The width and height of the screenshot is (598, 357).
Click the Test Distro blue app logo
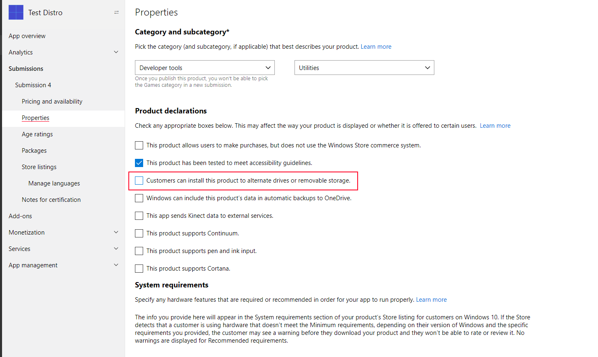pos(16,12)
